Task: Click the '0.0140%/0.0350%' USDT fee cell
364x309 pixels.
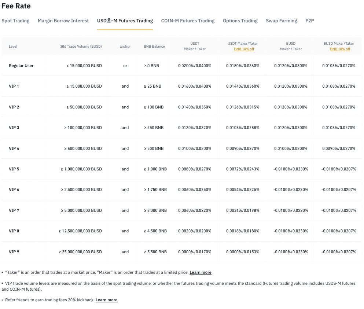Action: click(195, 107)
